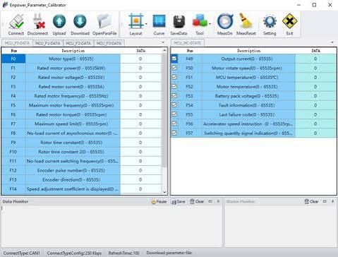
Task: Click the SaveData floppy disk icon
Action: pos(179,25)
